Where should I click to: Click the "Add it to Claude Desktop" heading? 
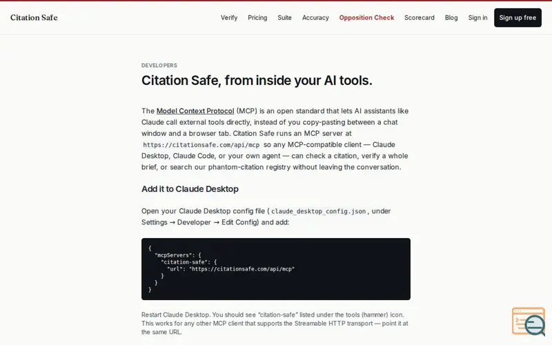click(190, 189)
